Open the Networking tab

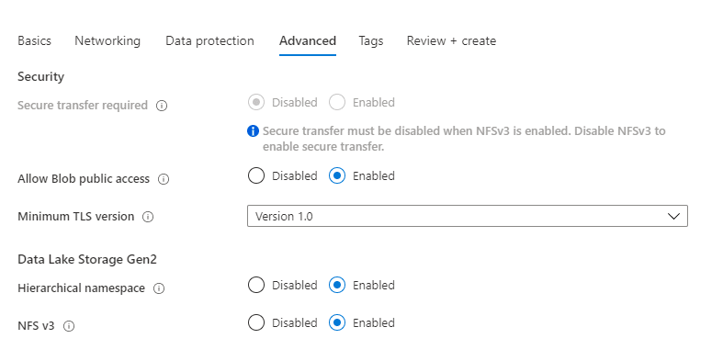point(107,40)
